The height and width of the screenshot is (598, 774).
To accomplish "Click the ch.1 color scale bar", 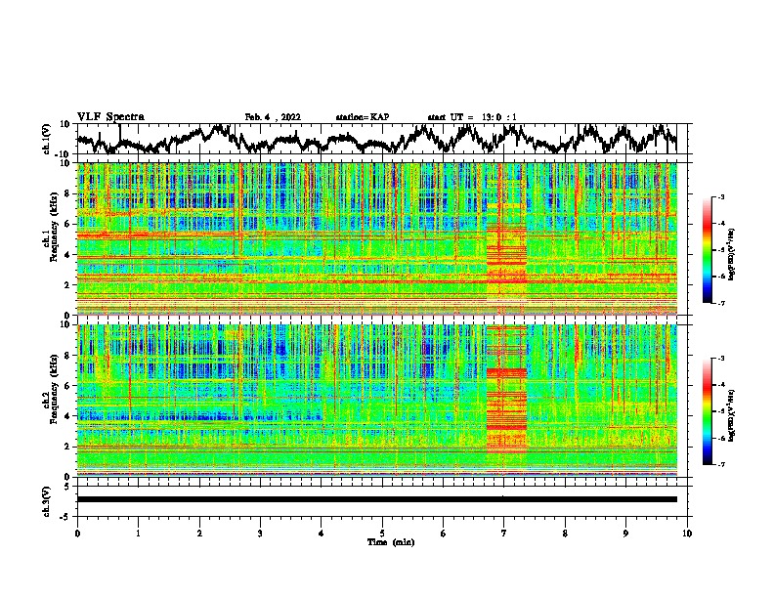I will 707,250.
